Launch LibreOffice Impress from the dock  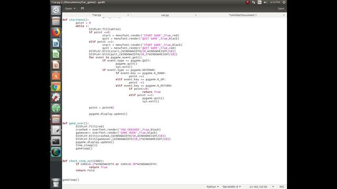pos(56,65)
